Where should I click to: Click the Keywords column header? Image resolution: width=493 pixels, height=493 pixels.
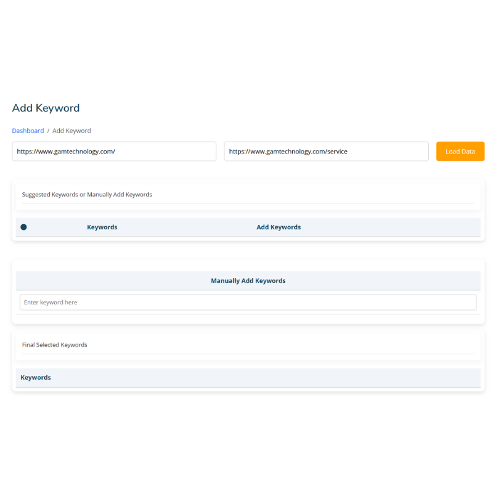pyautogui.click(x=102, y=227)
